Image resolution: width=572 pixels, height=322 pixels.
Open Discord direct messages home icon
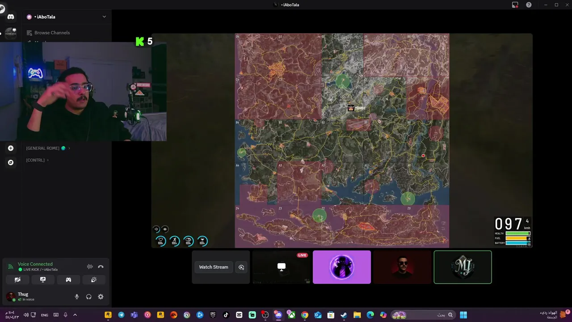tap(11, 17)
